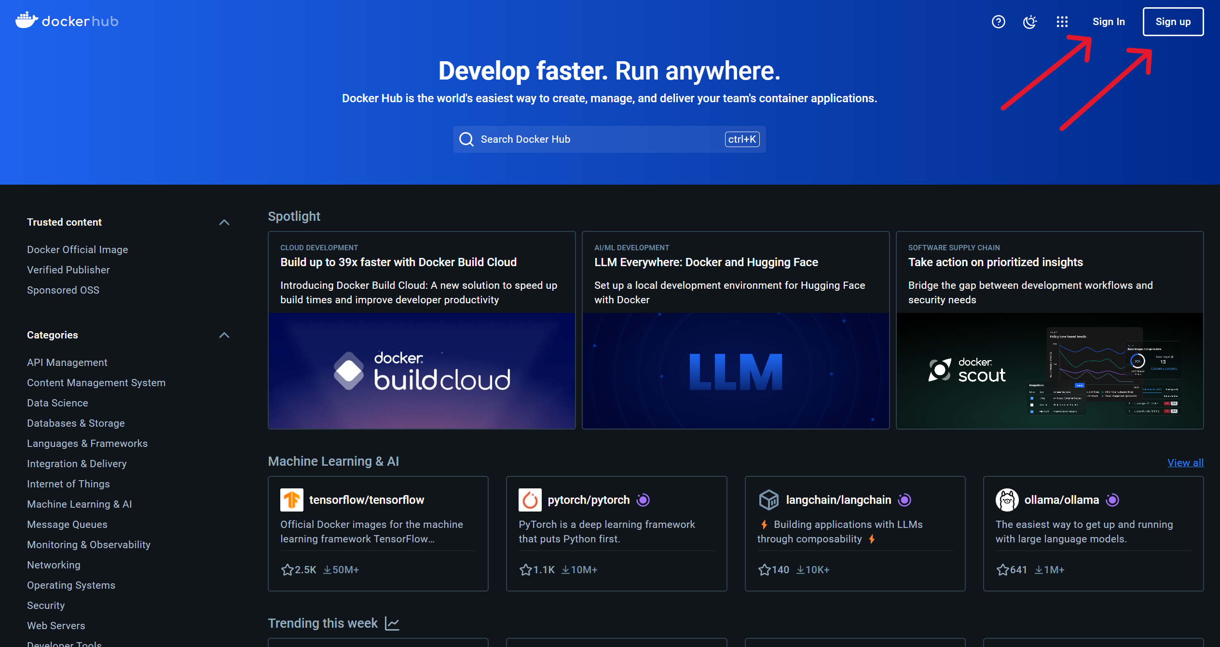Open the Monitoring & Observability category
The width and height of the screenshot is (1220, 647).
tap(89, 545)
